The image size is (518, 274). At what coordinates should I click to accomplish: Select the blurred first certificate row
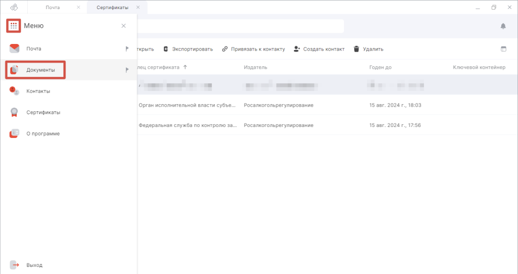[327, 85]
